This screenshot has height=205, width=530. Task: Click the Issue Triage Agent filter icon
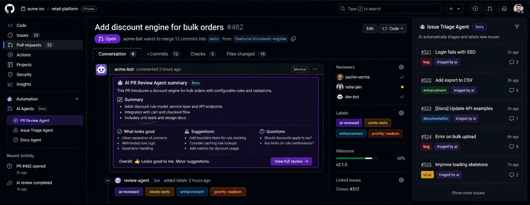pyautogui.click(x=517, y=27)
